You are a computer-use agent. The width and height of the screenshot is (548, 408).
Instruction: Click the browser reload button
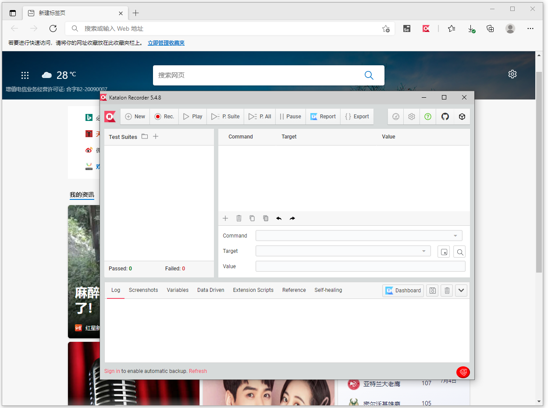(53, 28)
